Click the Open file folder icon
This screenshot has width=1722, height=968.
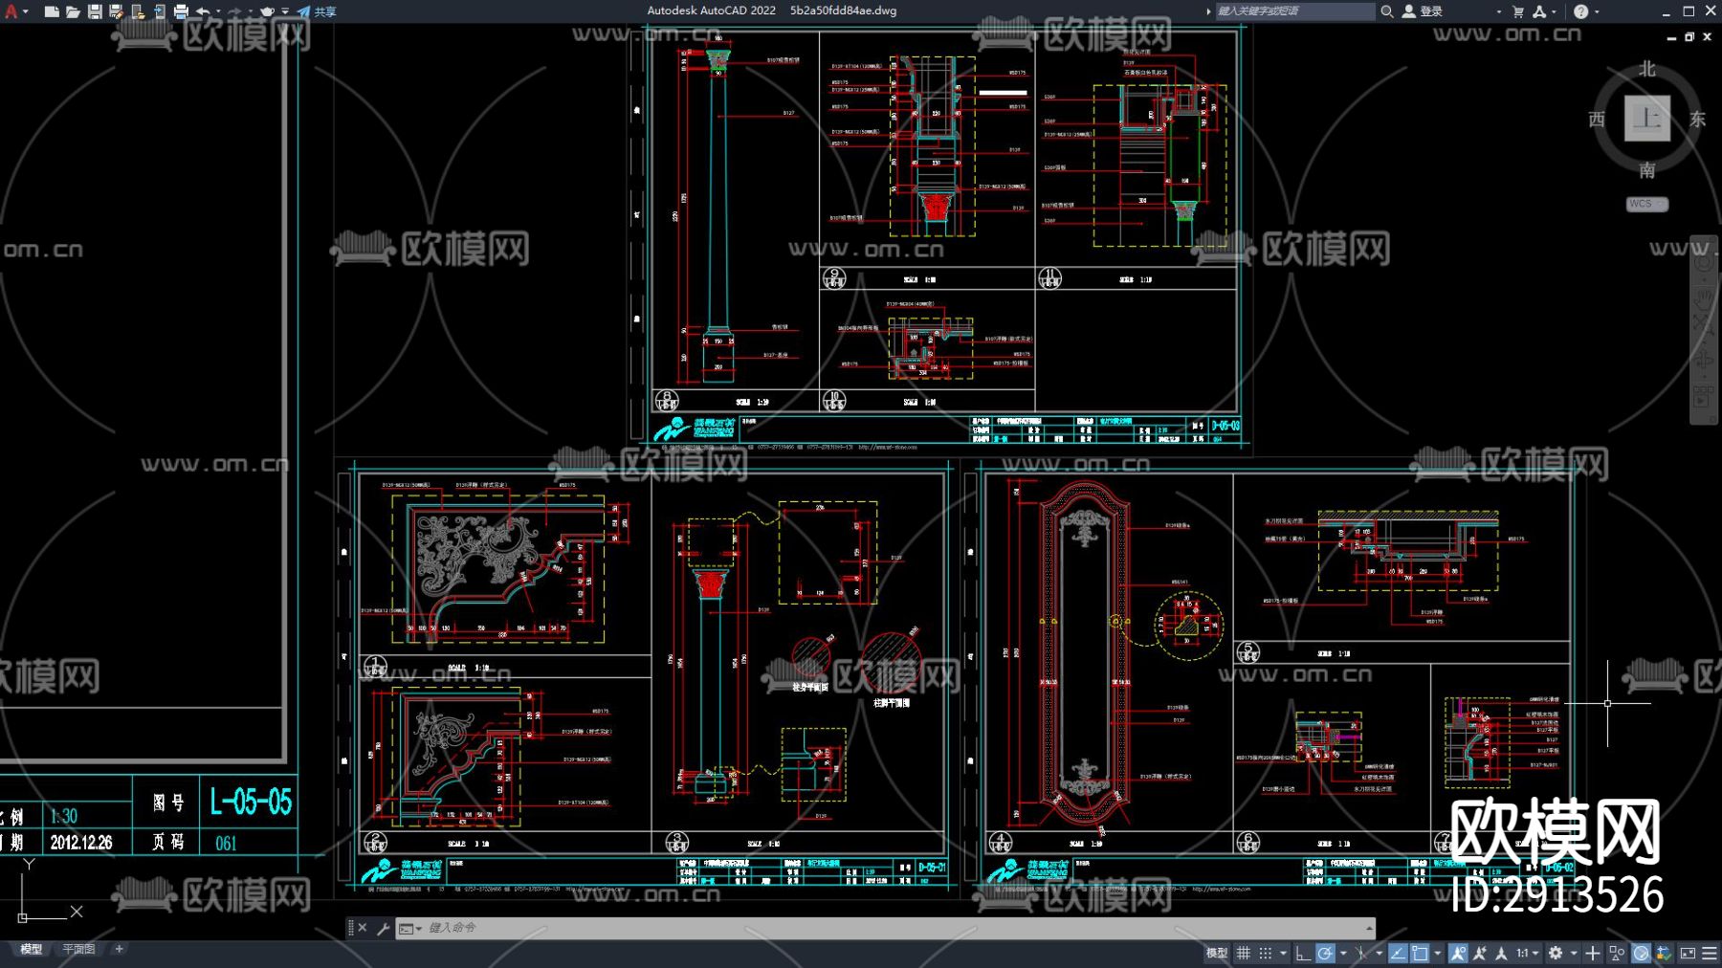[x=73, y=11]
